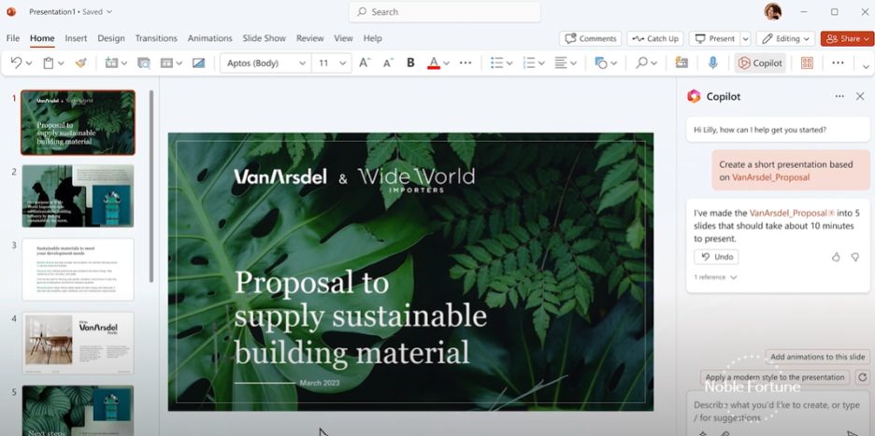The image size is (875, 436).
Task: Toggle the Copilot pane button
Action: coord(760,63)
